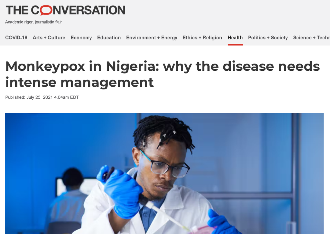Open the COVID-19 section

coord(16,38)
